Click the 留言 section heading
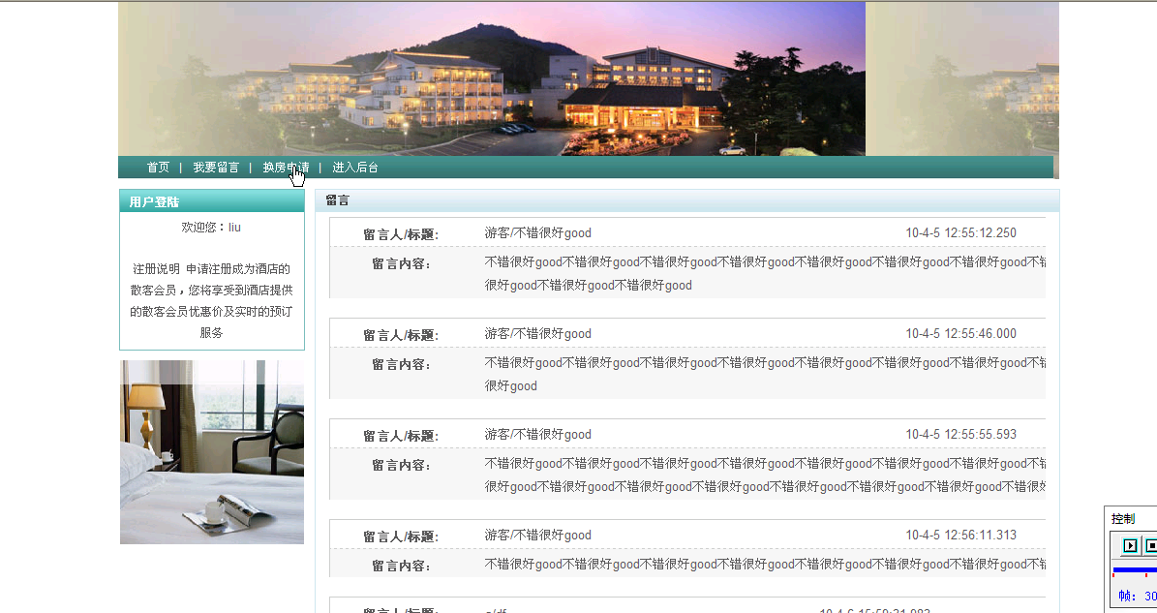 (x=337, y=200)
